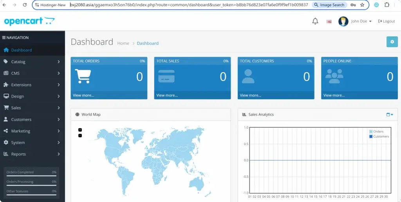Click the notifications bell icon

[315, 21]
